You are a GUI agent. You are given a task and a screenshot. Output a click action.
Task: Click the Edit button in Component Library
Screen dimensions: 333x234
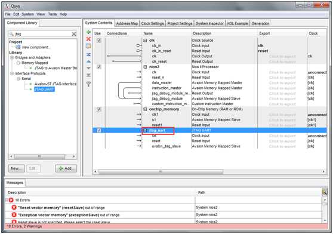click(33, 168)
